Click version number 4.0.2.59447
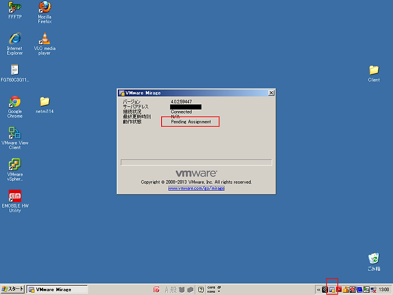Screen dimensions: 393x295 coord(181,102)
